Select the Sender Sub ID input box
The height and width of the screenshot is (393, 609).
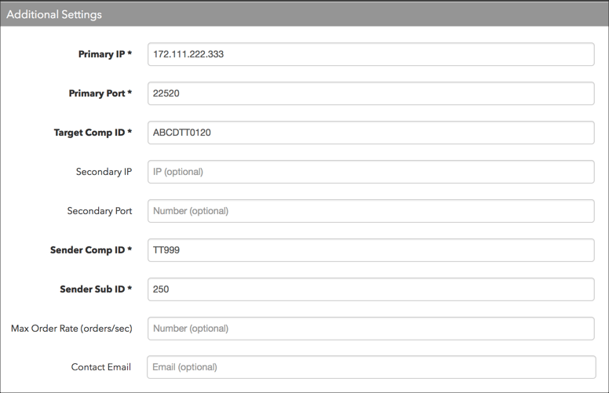[x=371, y=289]
